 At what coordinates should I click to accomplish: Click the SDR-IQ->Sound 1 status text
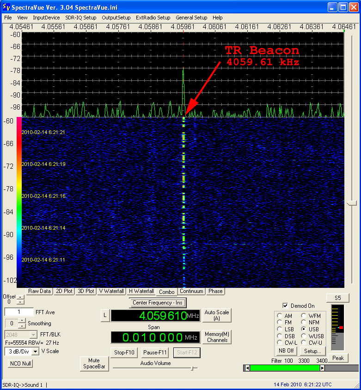23,385
